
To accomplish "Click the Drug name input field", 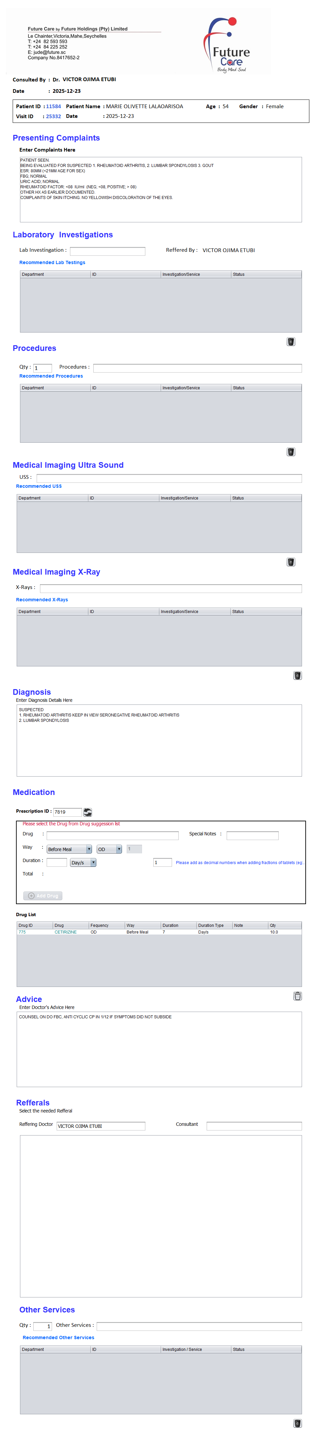I will point(112,835).
